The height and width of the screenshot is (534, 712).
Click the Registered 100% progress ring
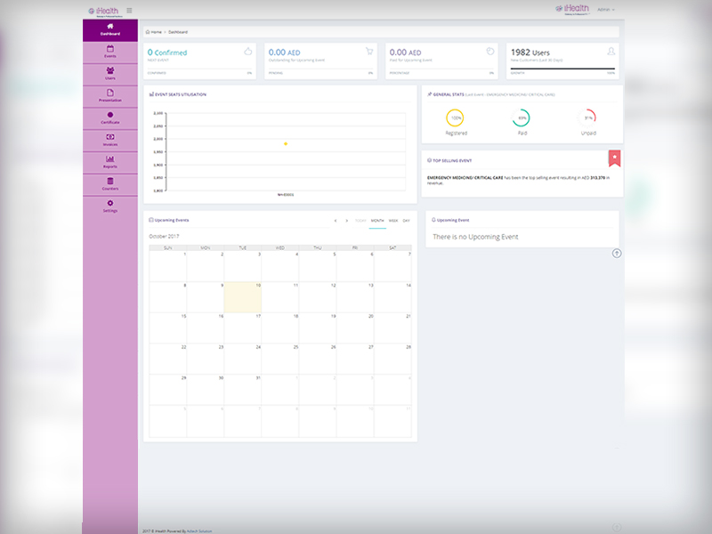click(456, 118)
